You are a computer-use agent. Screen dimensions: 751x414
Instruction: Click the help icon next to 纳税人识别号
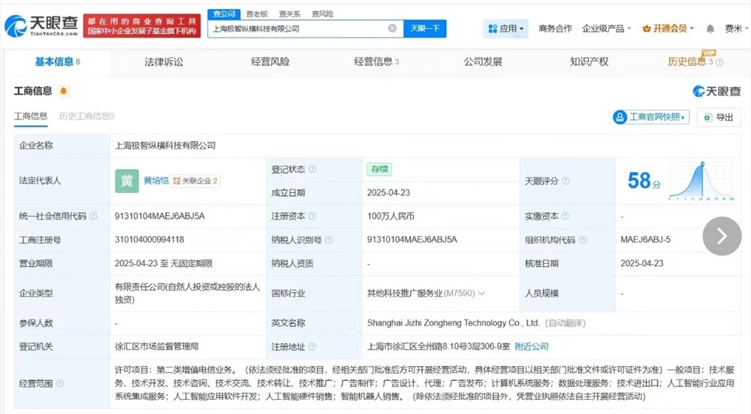[x=329, y=240]
